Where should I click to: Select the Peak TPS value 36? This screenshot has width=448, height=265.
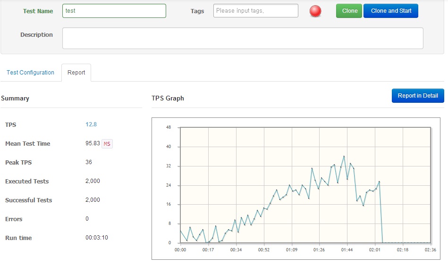pos(89,162)
